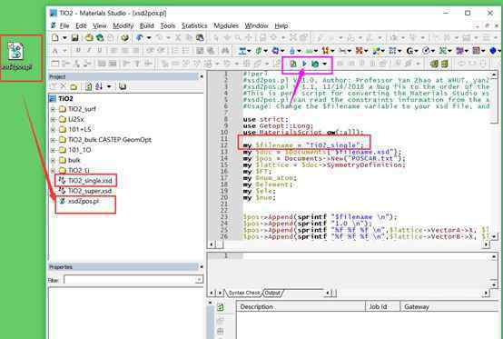The width and height of the screenshot is (503, 339).
Task: Click the blue Undo arrow icon
Action: (140, 38)
